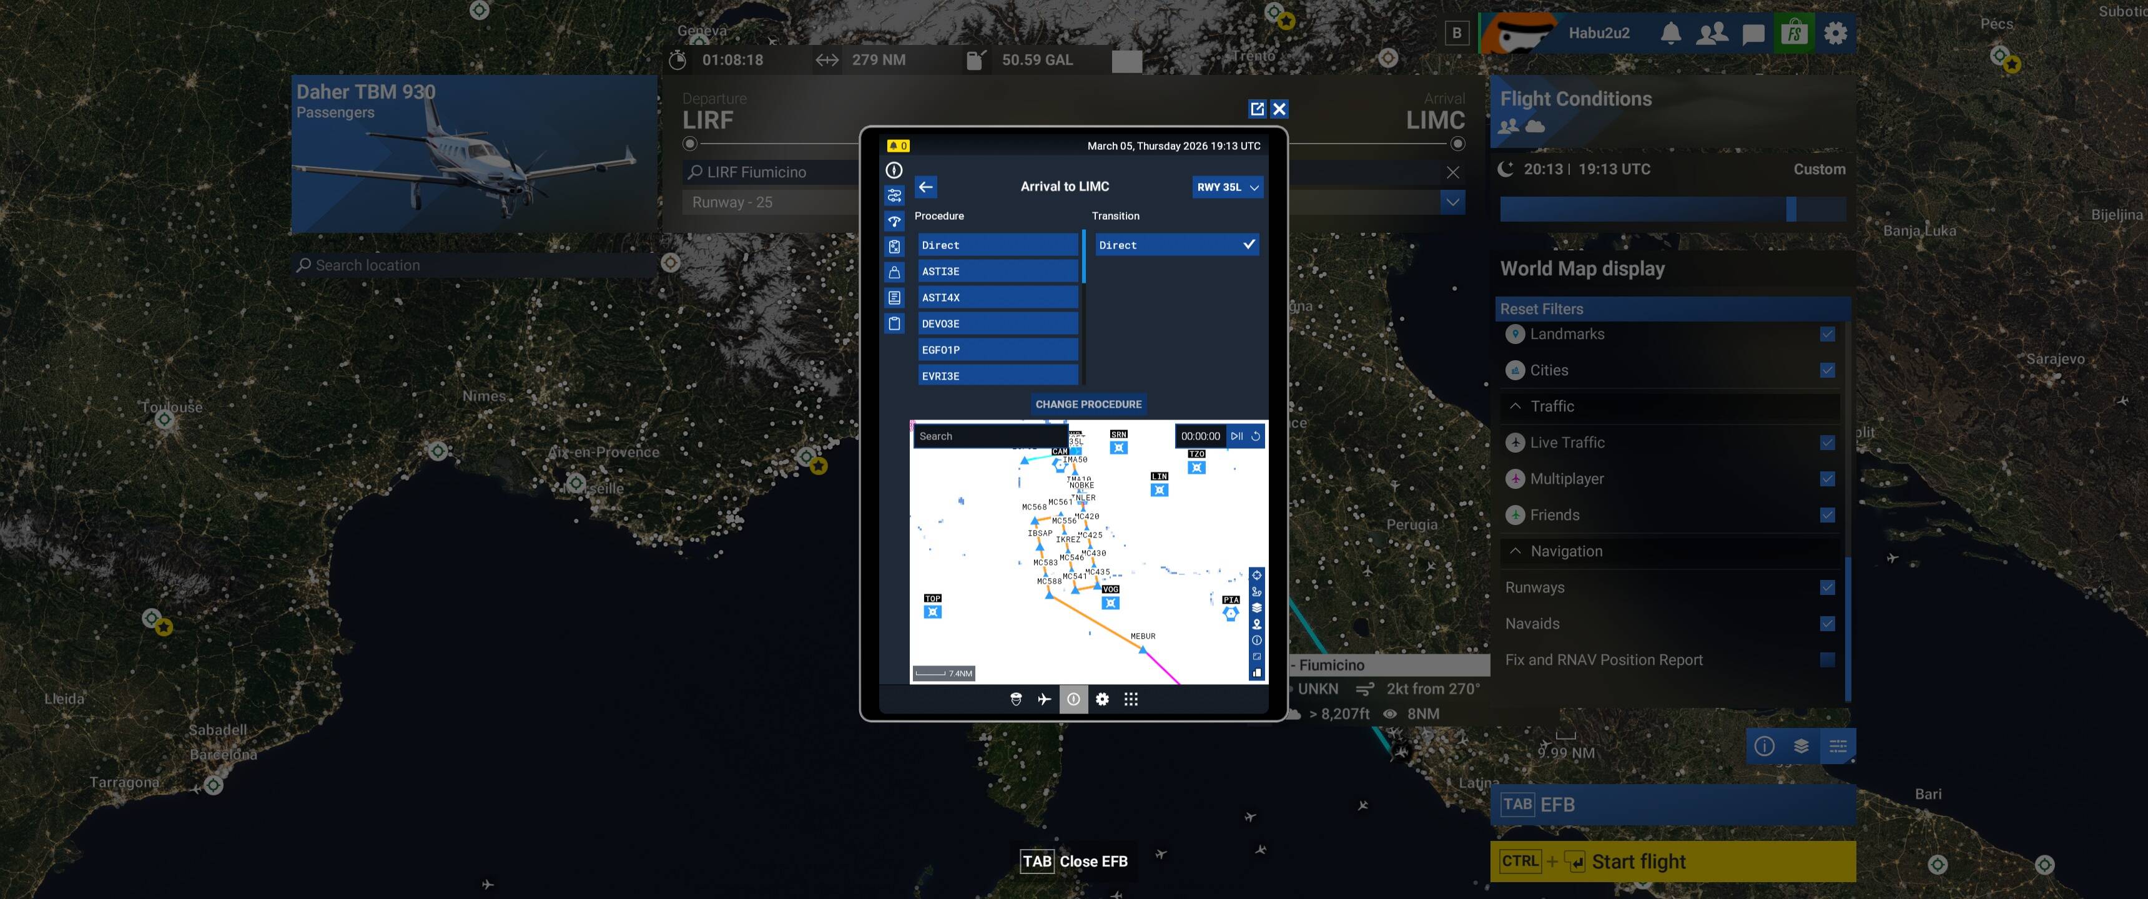Open the RWY 35L runway dropdown
2148x899 pixels.
[1228, 187]
